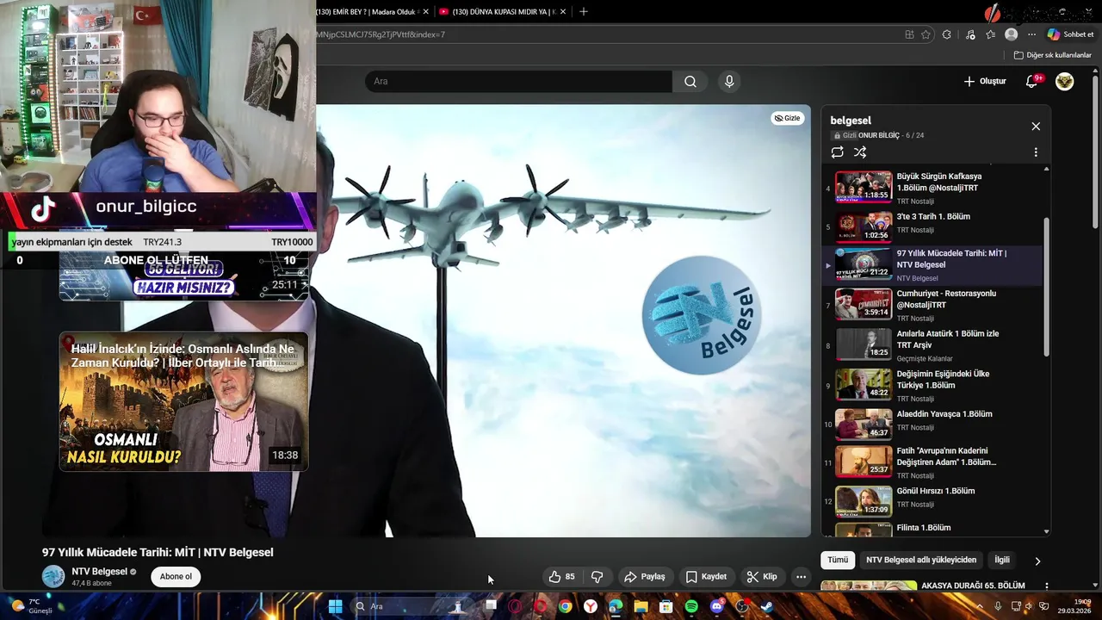
Task: Open Discord from taskbar
Action: [x=717, y=606]
